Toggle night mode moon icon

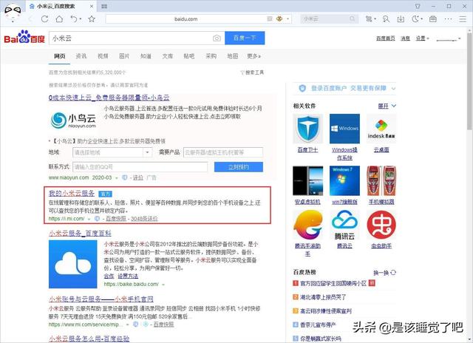[x=415, y=19]
